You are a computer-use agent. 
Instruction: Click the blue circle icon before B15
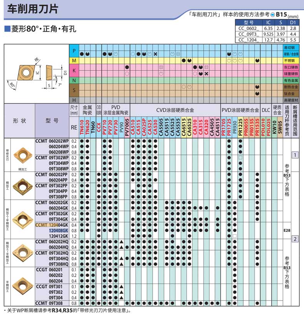273,15
